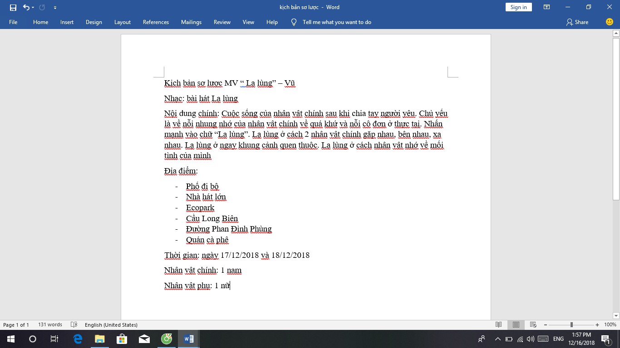Switch to the Home ribbon tab
Image resolution: width=620 pixels, height=348 pixels.
tap(40, 22)
